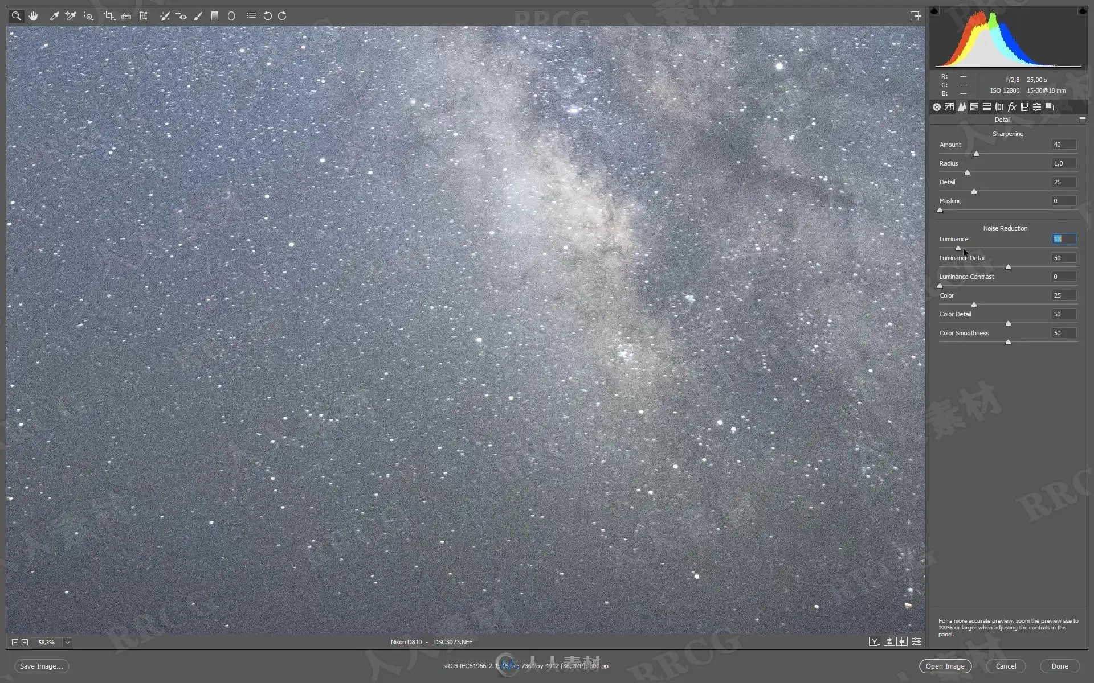
Task: Click the Open Image button
Action: click(945, 666)
